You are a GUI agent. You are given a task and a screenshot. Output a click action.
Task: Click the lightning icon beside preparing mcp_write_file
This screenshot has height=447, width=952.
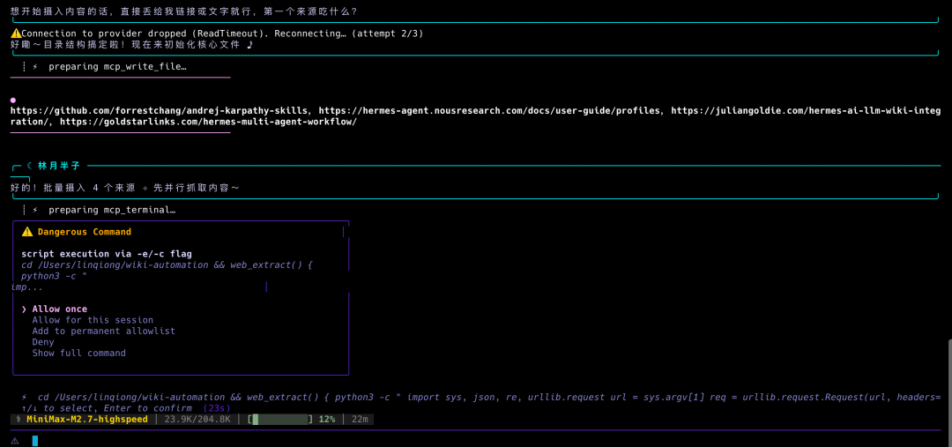(35, 66)
